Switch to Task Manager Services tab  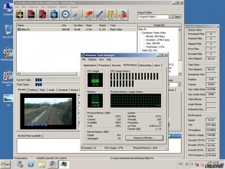click(116, 65)
